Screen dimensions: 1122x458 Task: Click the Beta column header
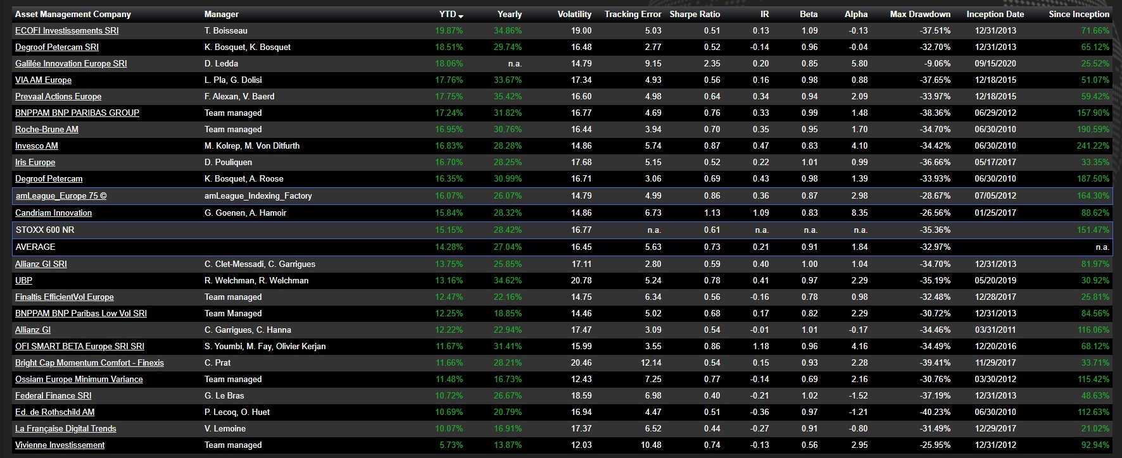pos(809,14)
